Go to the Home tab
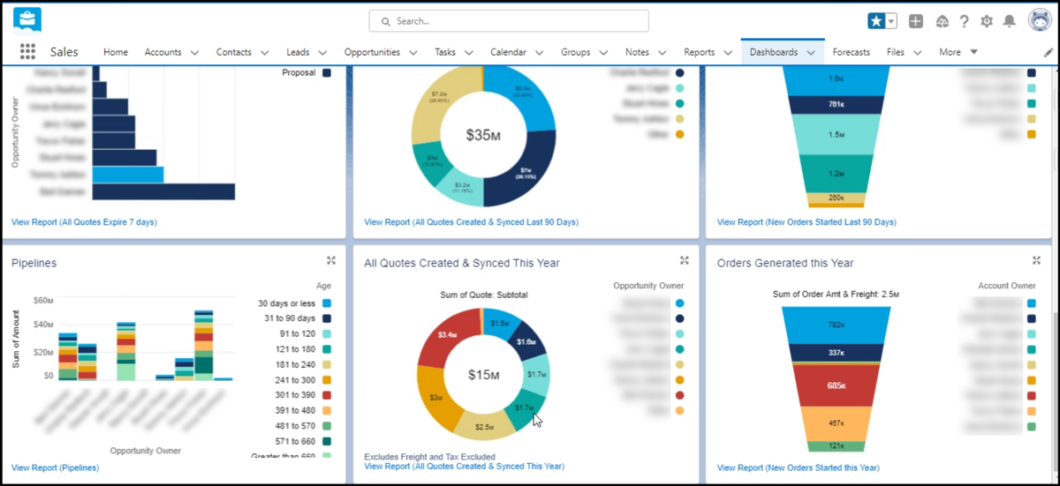 click(116, 52)
